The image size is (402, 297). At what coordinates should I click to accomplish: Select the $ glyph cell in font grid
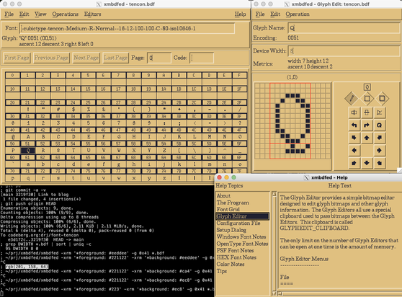coord(73,110)
